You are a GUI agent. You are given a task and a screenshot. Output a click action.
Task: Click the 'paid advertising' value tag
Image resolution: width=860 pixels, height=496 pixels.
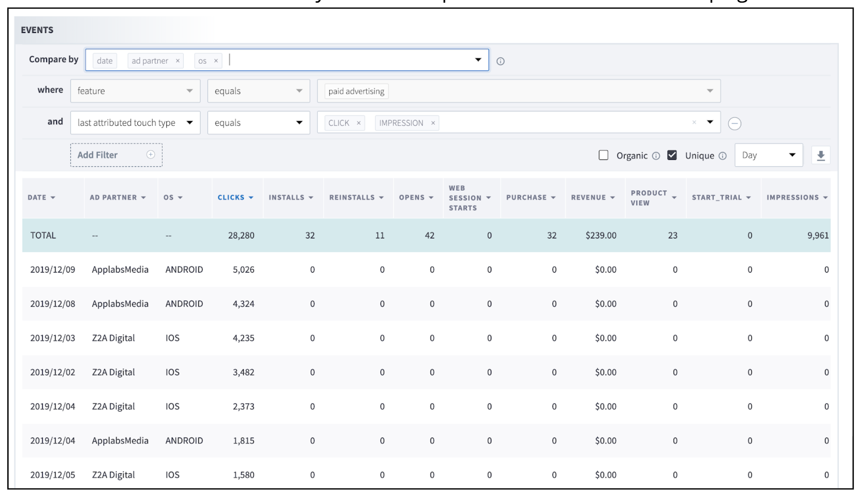[x=356, y=91]
